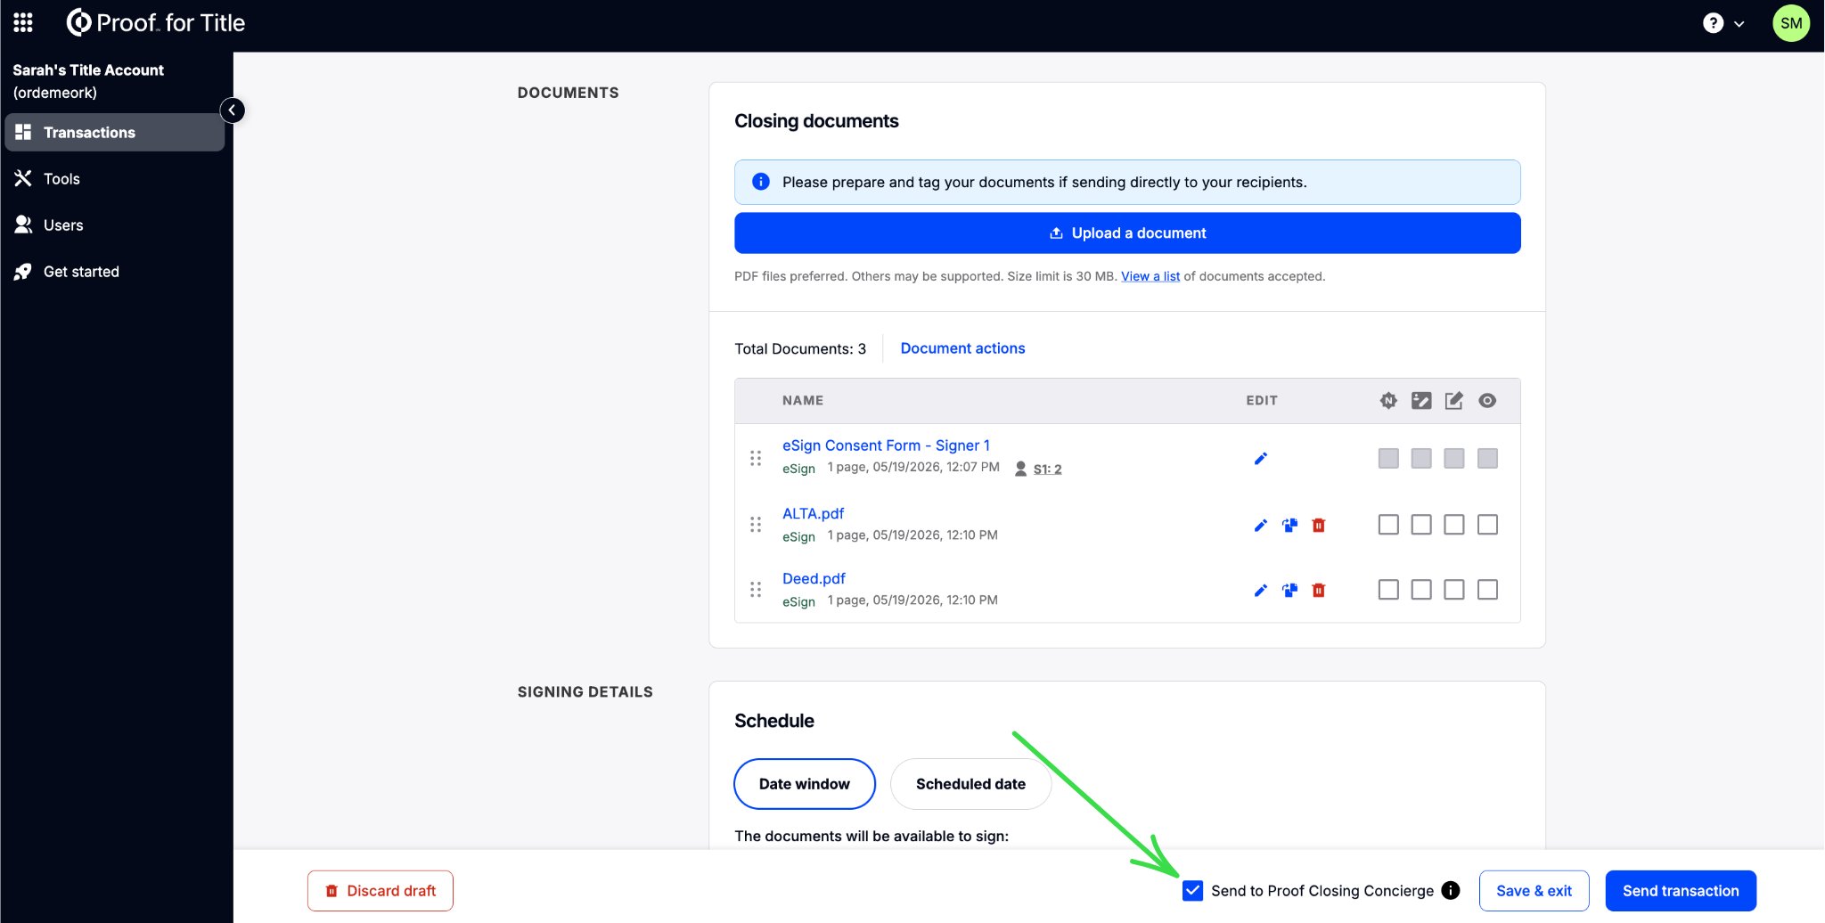This screenshot has width=1825, height=923.
Task: Replace Deed.pdf using the replace icon
Action: [x=1289, y=591]
